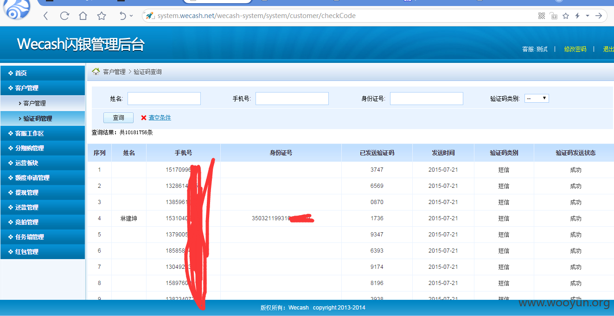Click the bookmark star inside the address bar
Image resolution: width=614 pixels, height=316 pixels.
coord(566,16)
